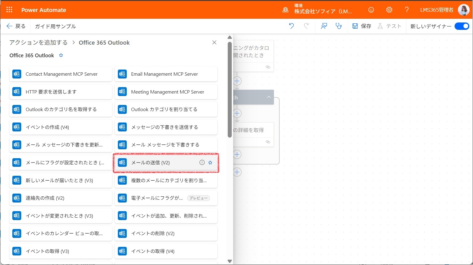Click Outlook icon beside Contact Management MCP Server

click(x=17, y=74)
